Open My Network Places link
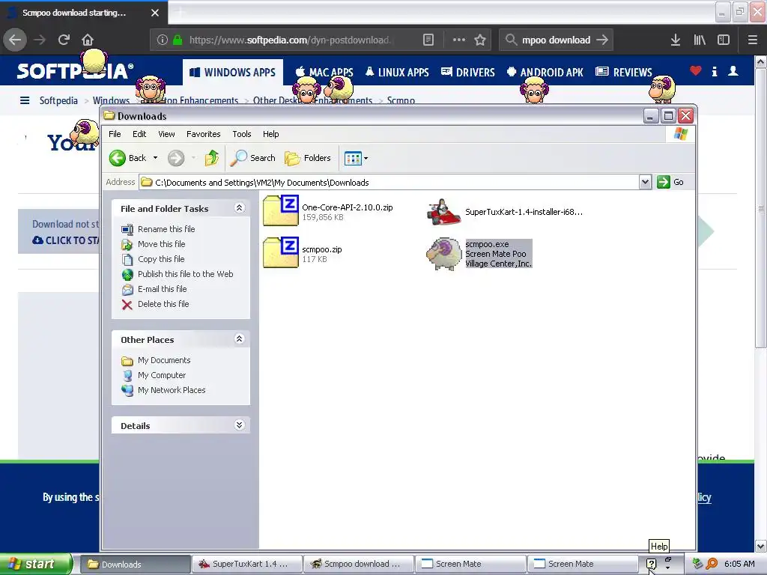Image resolution: width=767 pixels, height=575 pixels. tap(172, 390)
